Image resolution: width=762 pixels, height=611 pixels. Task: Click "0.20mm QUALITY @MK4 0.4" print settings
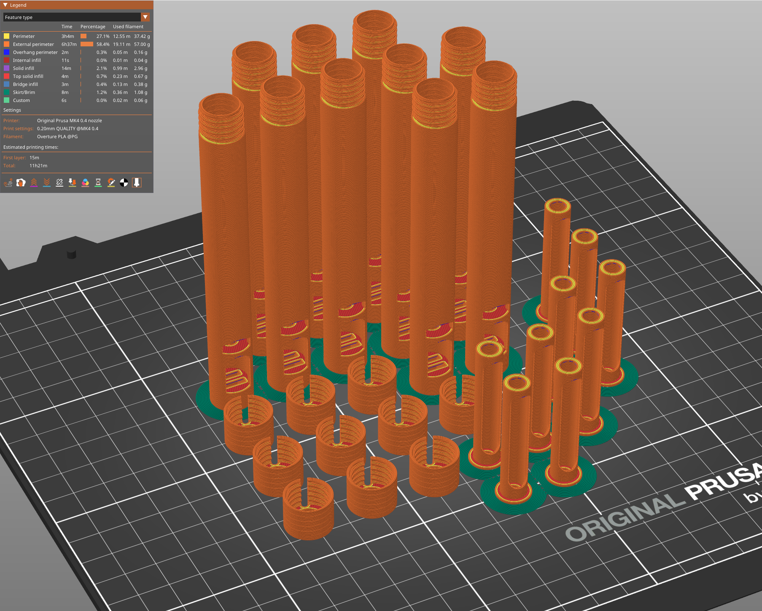pyautogui.click(x=67, y=129)
